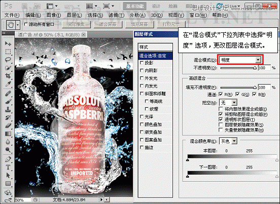
Task: Select the Gradient tool
Action: (8, 134)
